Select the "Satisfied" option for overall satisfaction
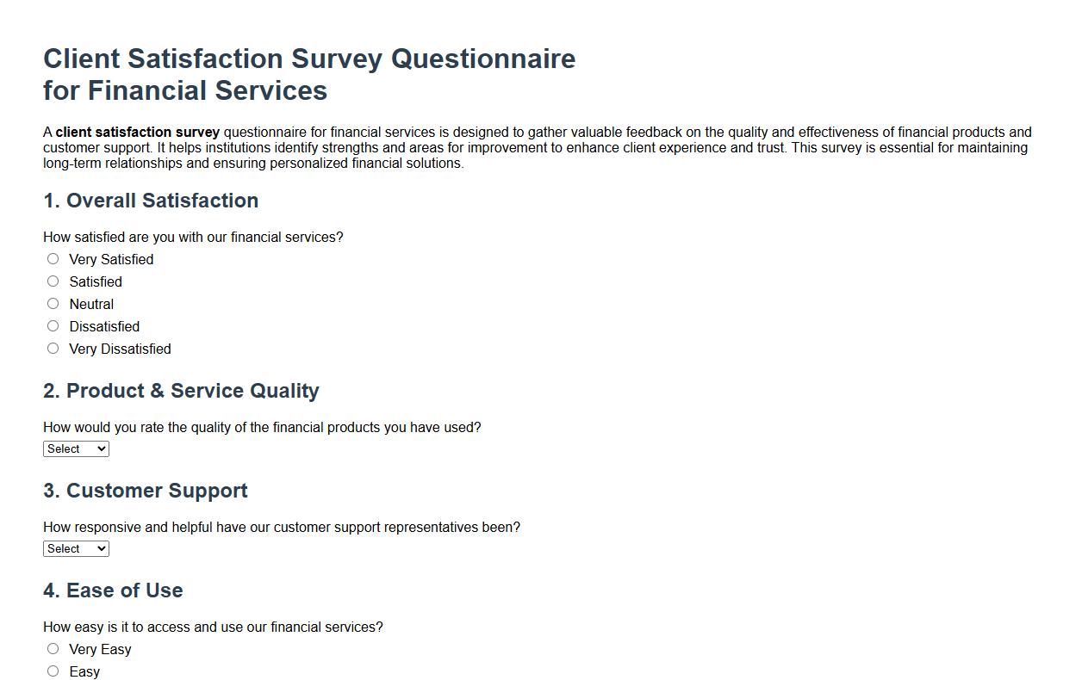 pyautogui.click(x=53, y=281)
